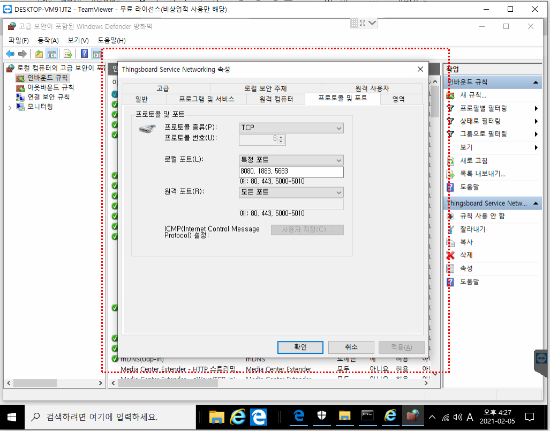Click the 취소 button
550x431 pixels.
point(351,347)
